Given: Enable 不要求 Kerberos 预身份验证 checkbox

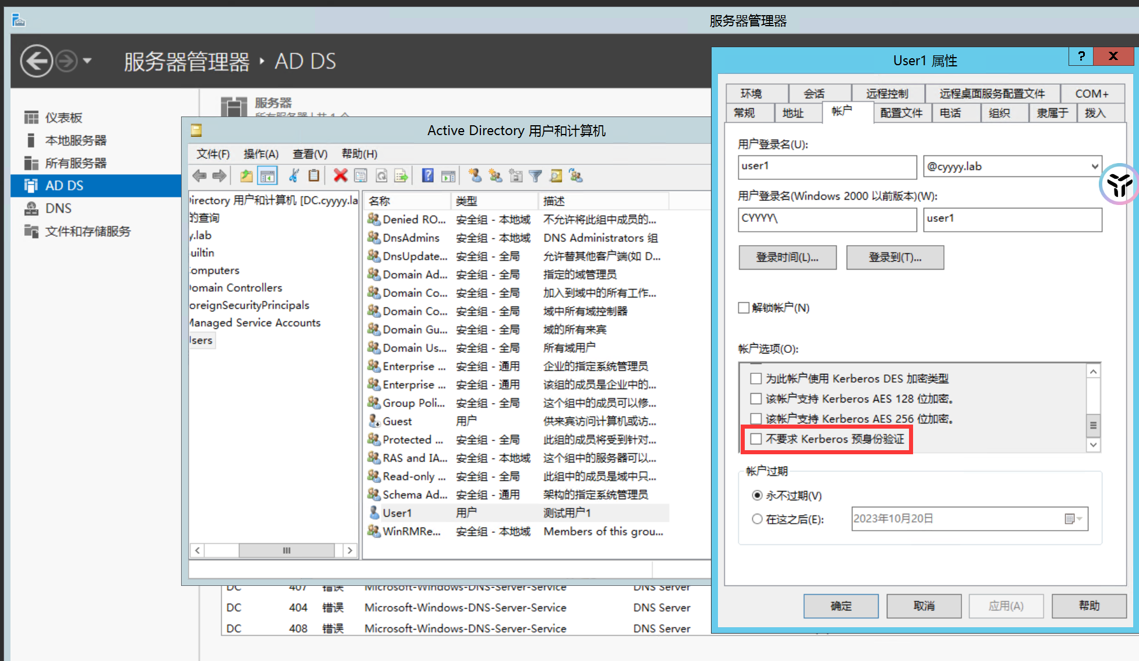Looking at the screenshot, I should tap(756, 439).
